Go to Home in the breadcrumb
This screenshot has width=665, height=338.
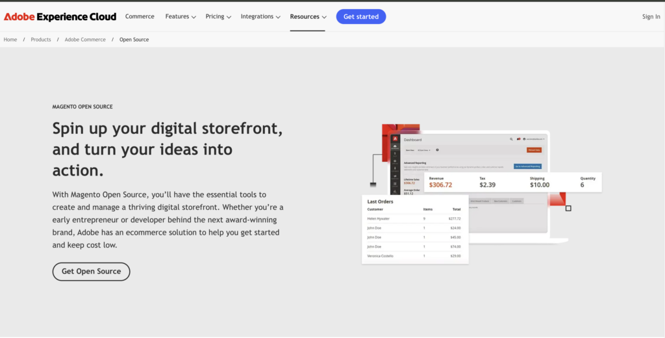tap(10, 40)
